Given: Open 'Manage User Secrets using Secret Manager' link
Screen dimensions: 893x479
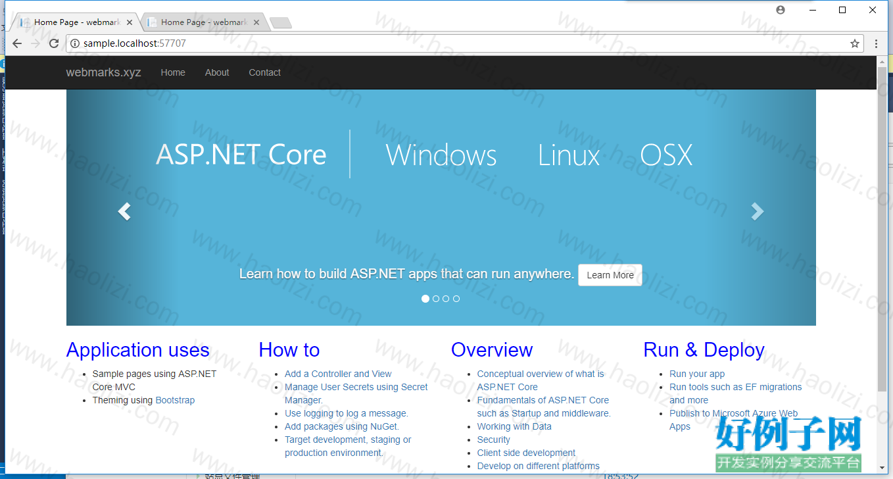Looking at the screenshot, I should click(356, 393).
